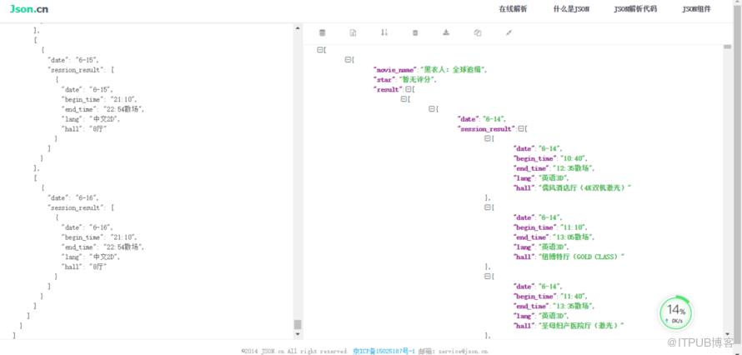This screenshot has width=742, height=355.
Task: Click the sort arrows toolbar icon
Action: (384, 32)
